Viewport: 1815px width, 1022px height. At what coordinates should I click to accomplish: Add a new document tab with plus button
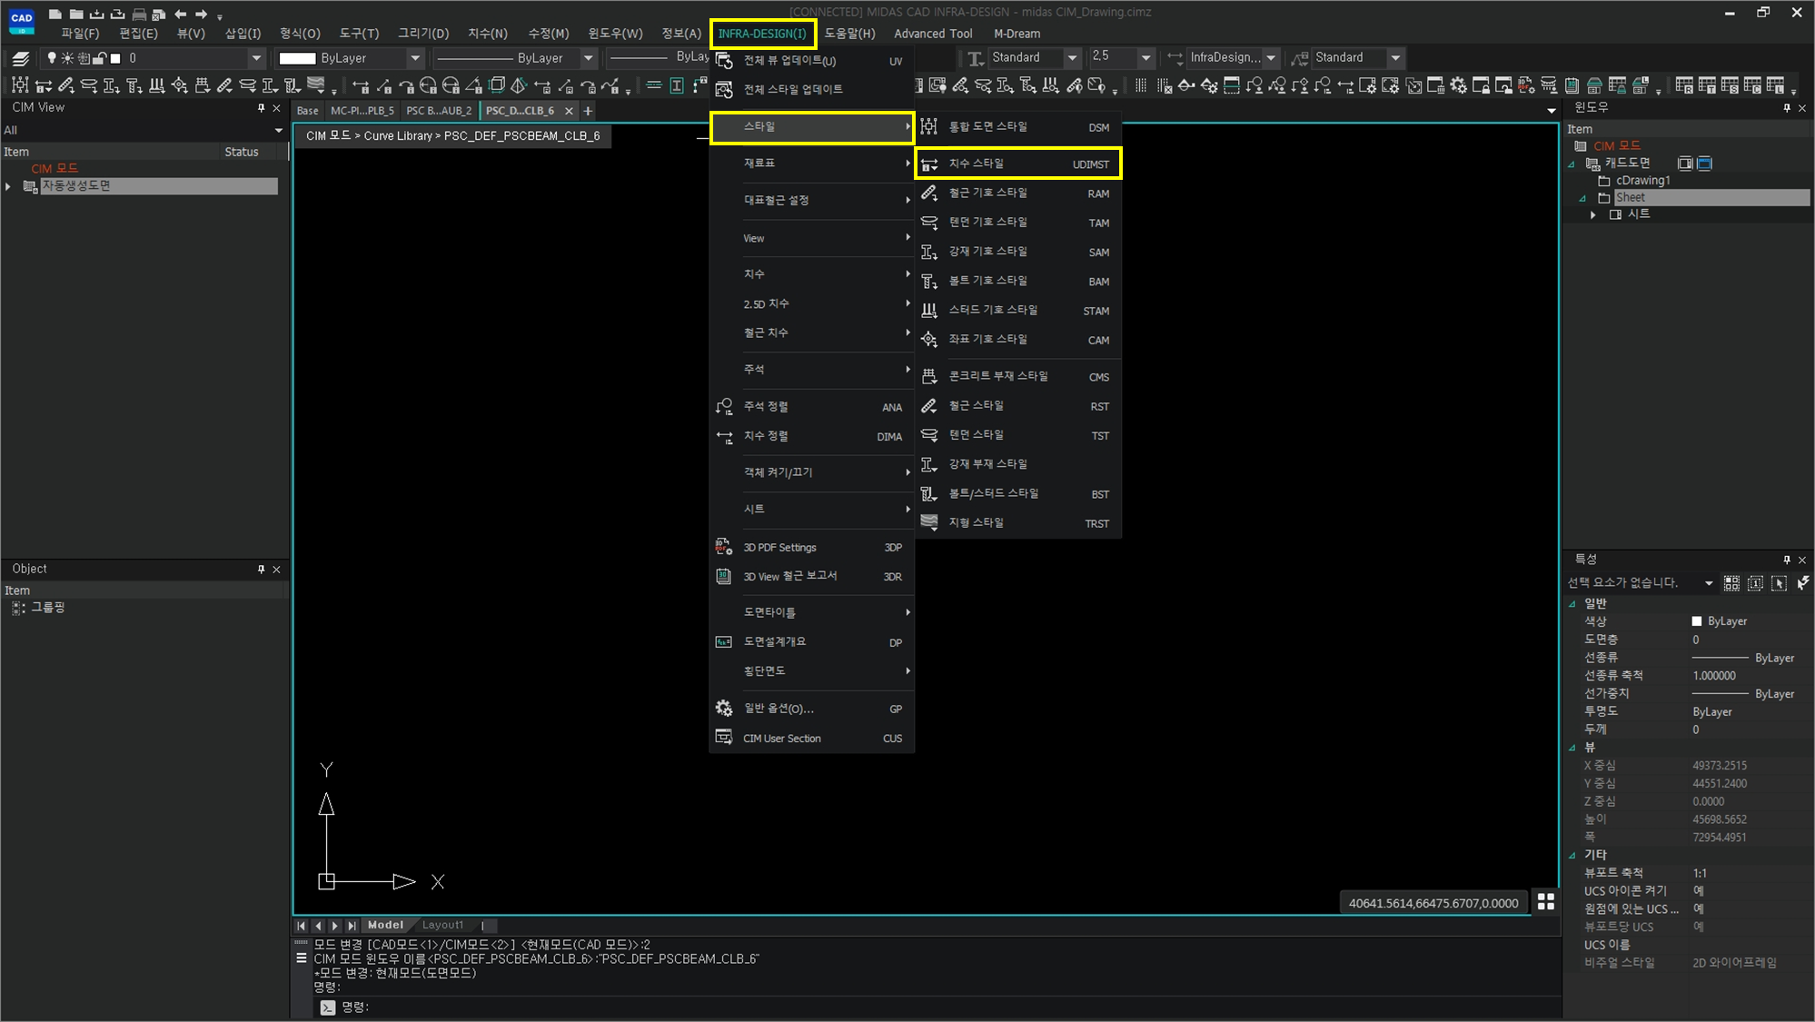[588, 111]
